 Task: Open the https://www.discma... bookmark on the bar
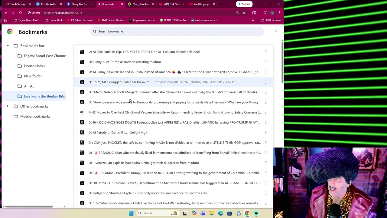click(142, 20)
